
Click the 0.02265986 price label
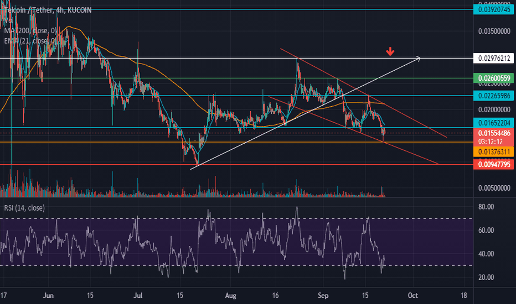[x=494, y=96]
